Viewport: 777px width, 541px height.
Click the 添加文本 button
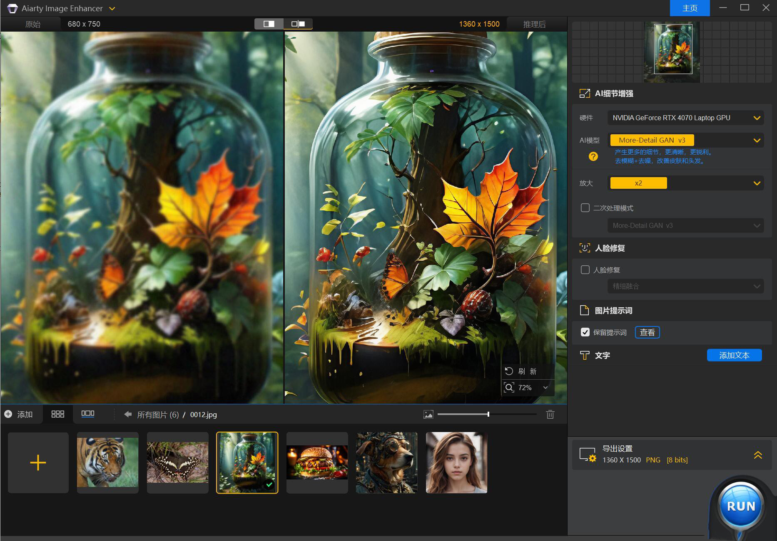point(734,355)
